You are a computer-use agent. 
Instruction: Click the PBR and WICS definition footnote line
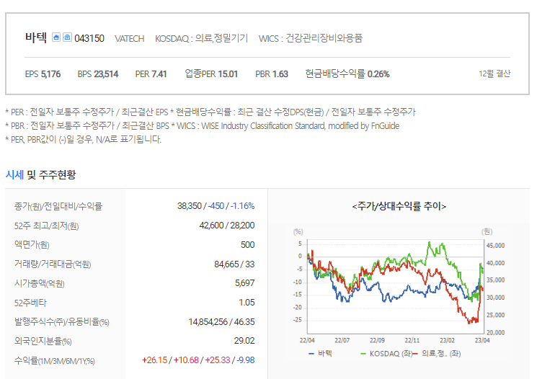(x=203, y=126)
